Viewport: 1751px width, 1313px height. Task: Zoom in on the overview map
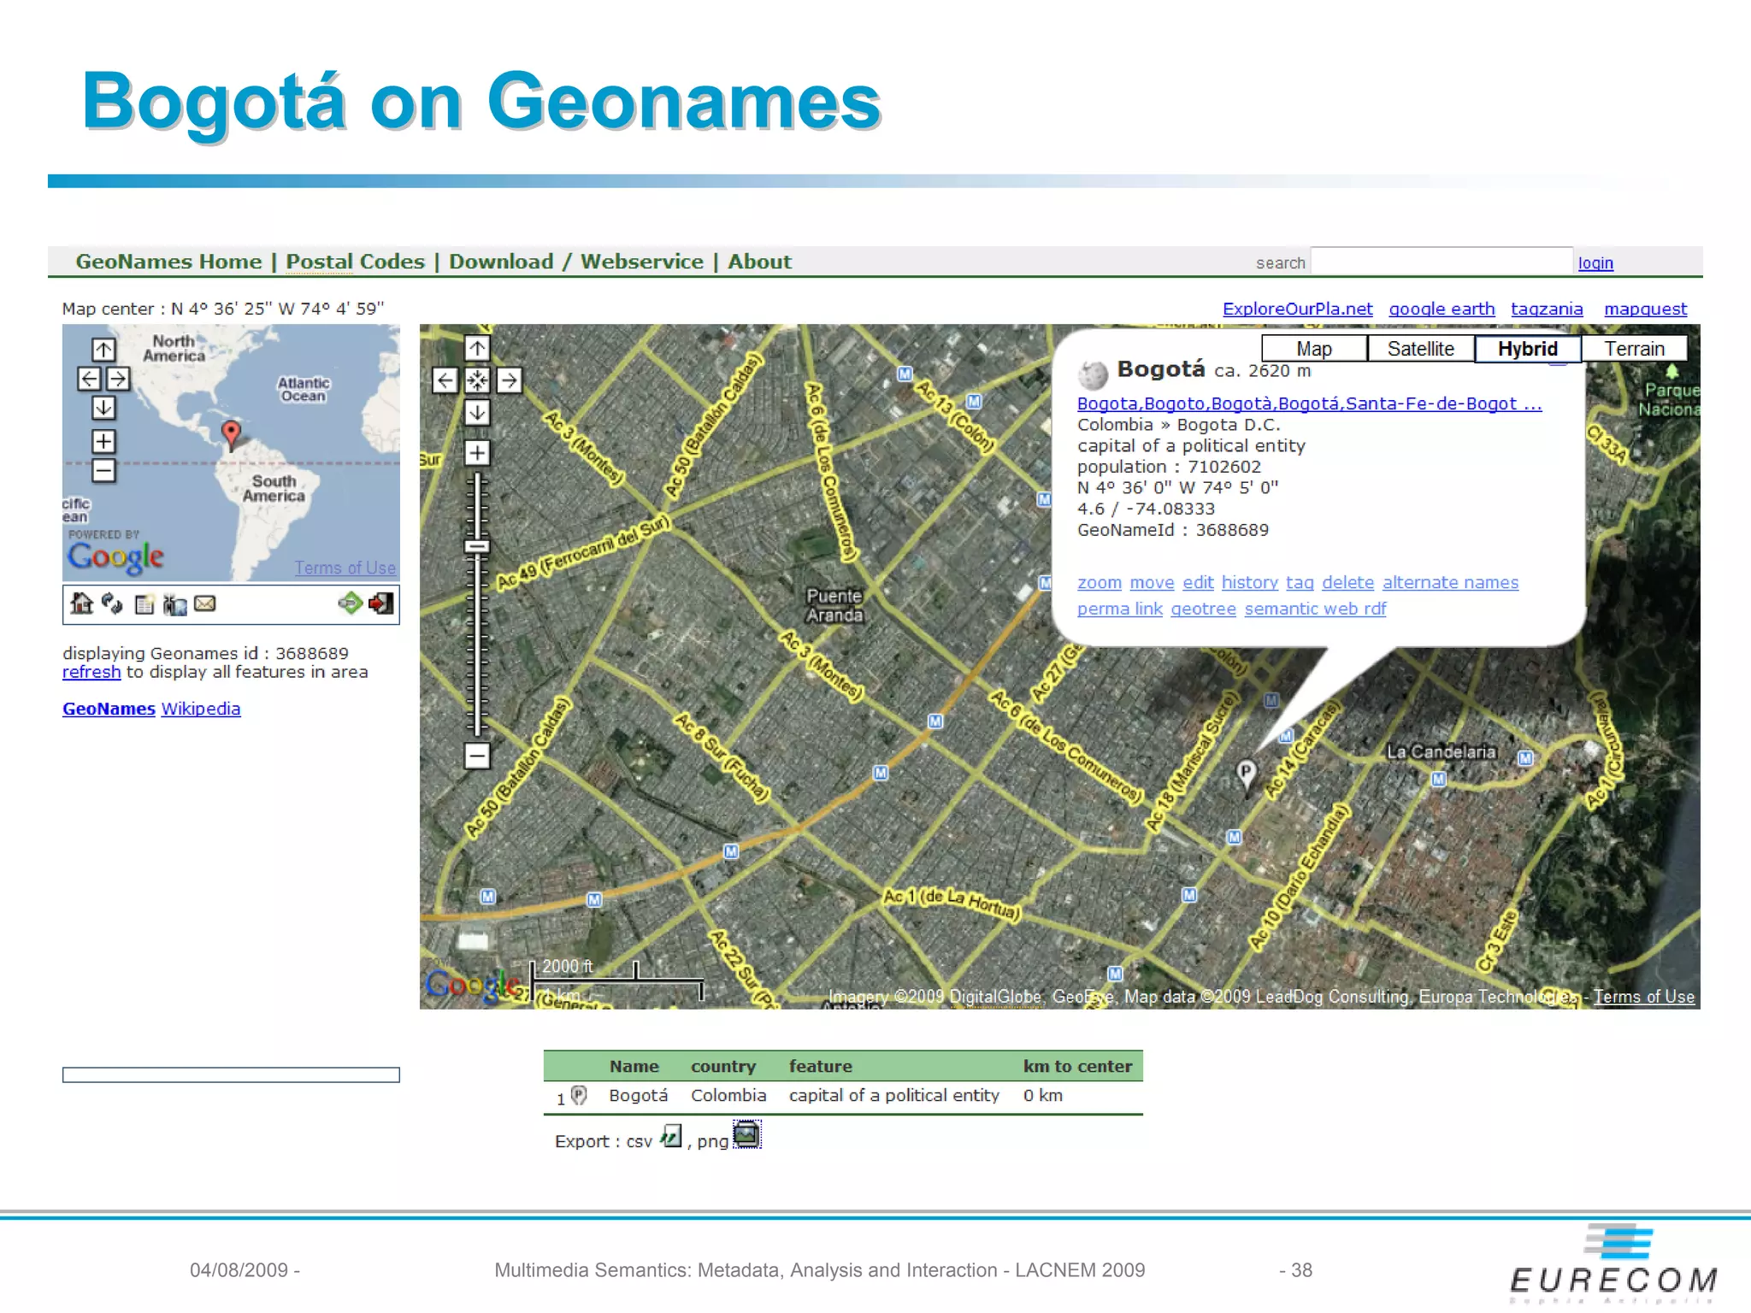103,441
